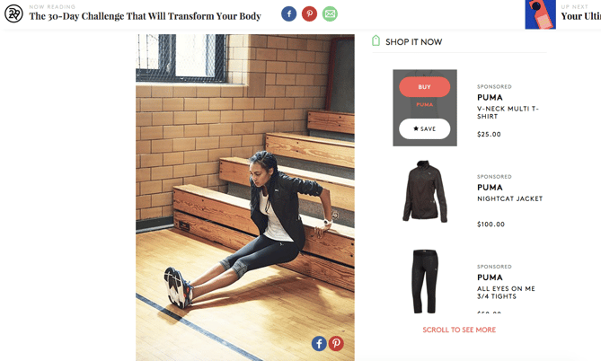Pin article via header Pinterest icon
601x361 pixels.
(309, 14)
